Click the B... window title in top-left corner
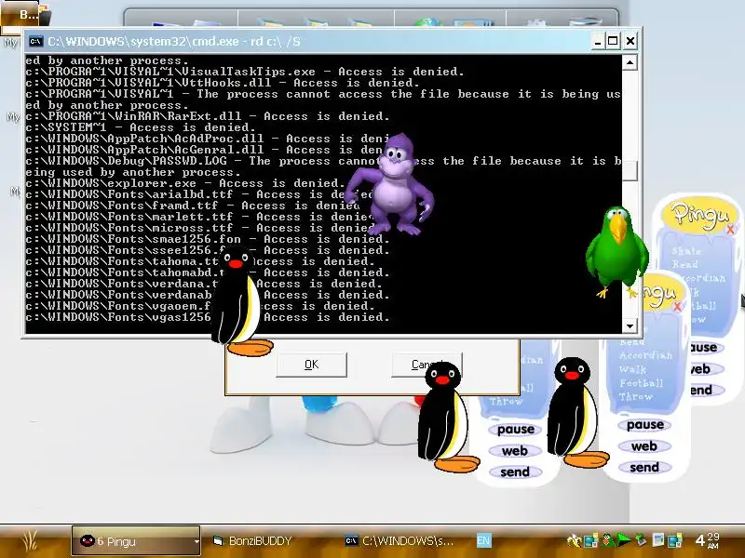The width and height of the screenshot is (745, 558). click(29, 15)
